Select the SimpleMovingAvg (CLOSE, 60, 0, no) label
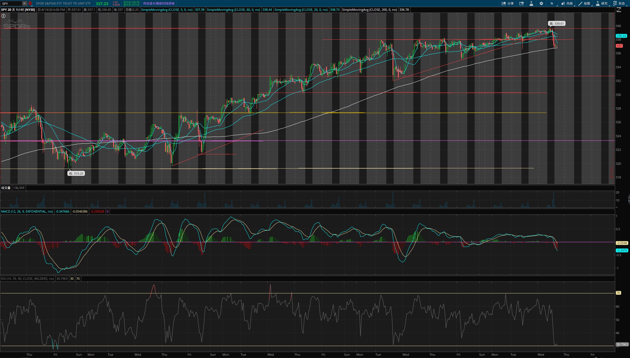Viewport: 630px width, 358px height. 233,10
